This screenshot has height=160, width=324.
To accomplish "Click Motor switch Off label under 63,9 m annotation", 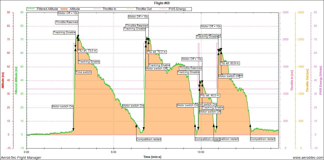I will (229, 76).
